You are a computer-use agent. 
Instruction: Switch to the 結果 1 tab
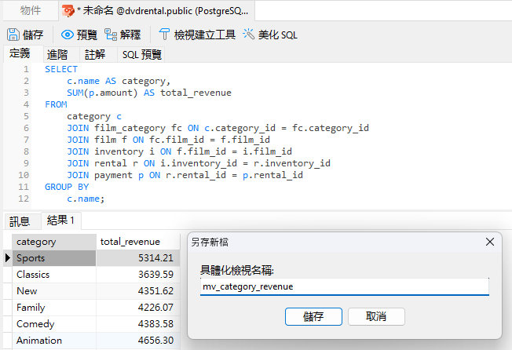[x=60, y=221]
